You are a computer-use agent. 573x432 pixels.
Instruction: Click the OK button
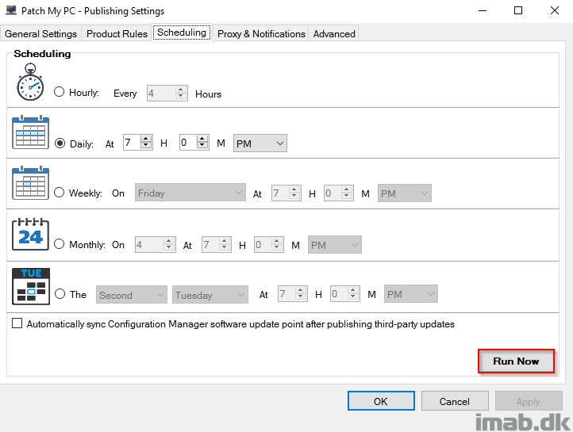point(381,401)
